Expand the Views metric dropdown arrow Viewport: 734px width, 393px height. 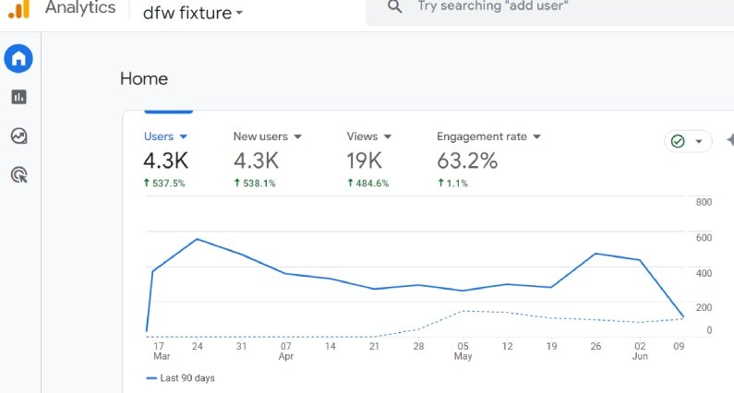[x=388, y=137]
